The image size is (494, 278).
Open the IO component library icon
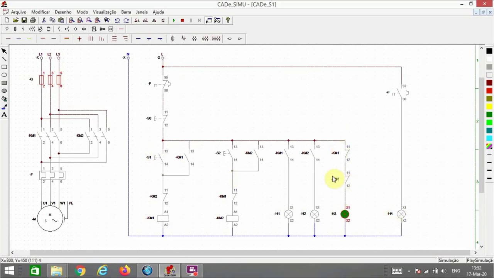[111, 29]
